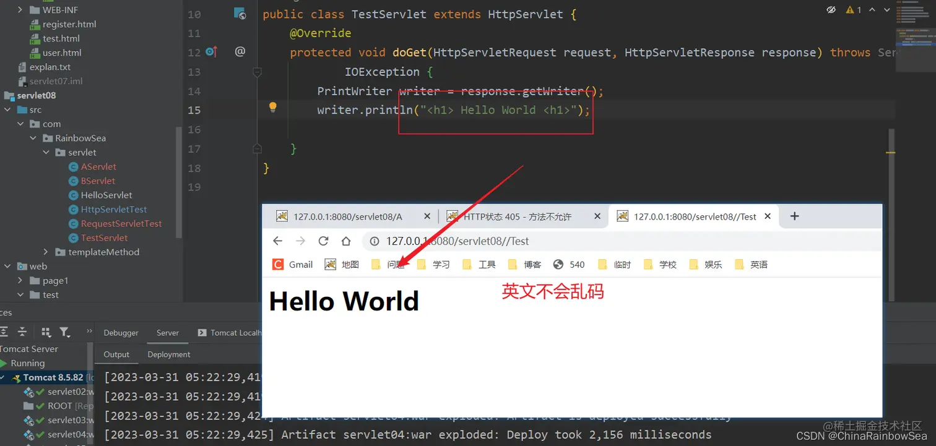Open TestServlet in the project tree
The image size is (936, 446).
tap(104, 238)
